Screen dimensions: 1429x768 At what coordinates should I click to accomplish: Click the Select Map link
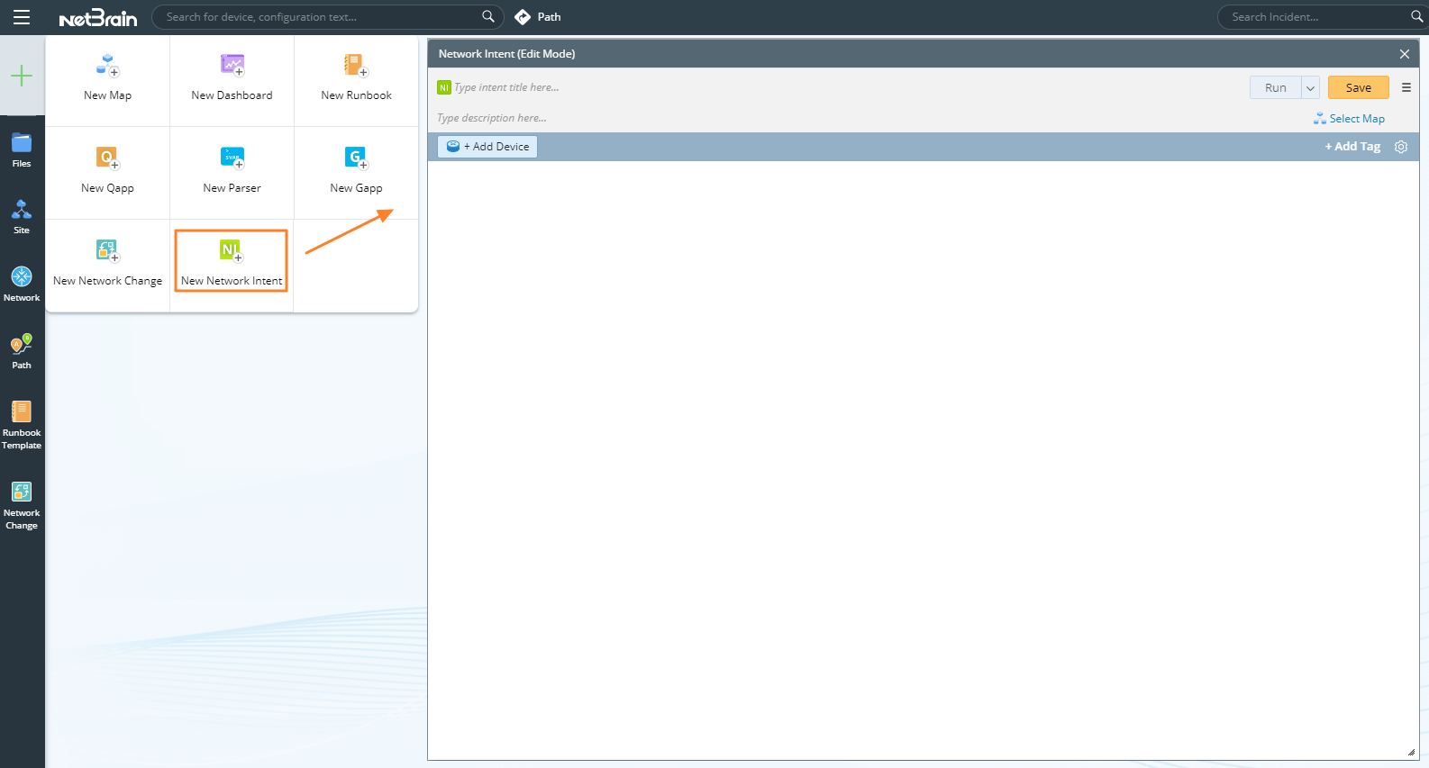click(1349, 119)
